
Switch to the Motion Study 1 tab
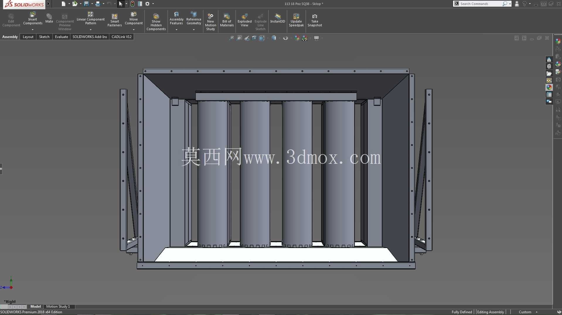point(58,307)
